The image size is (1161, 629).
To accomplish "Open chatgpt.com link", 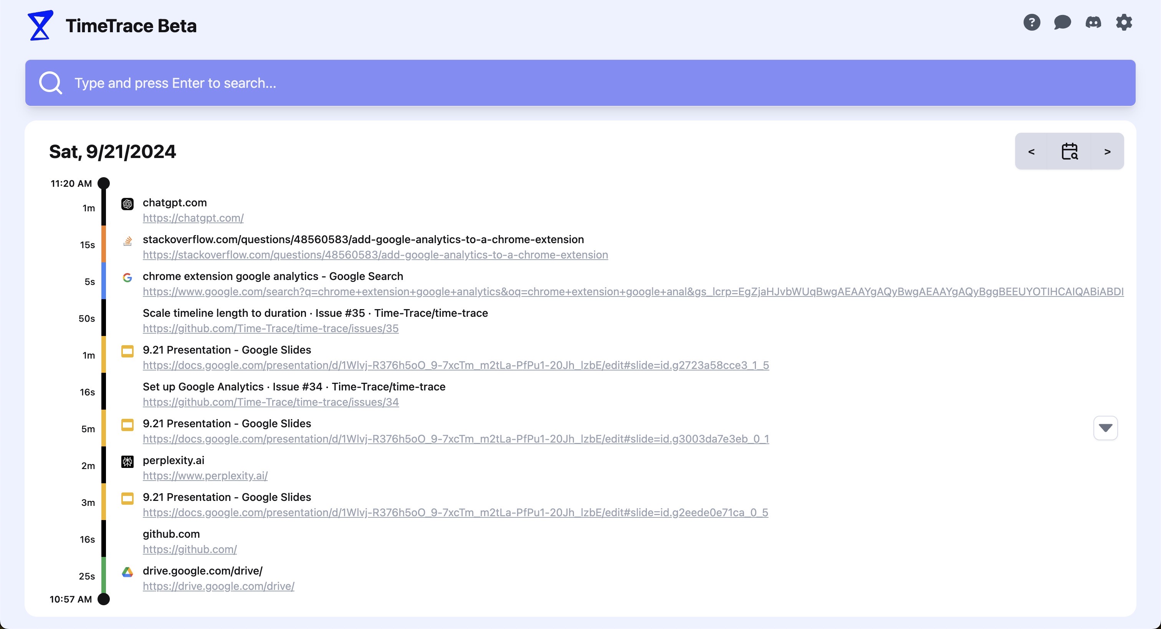I will coord(193,218).
